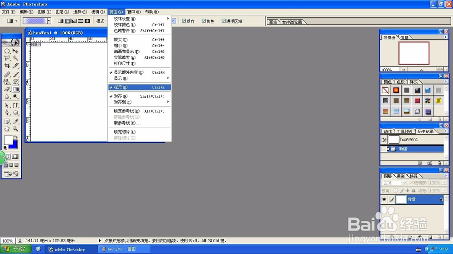
Task: Uncheck 对齐 in the View menu
Action: click(x=140, y=96)
